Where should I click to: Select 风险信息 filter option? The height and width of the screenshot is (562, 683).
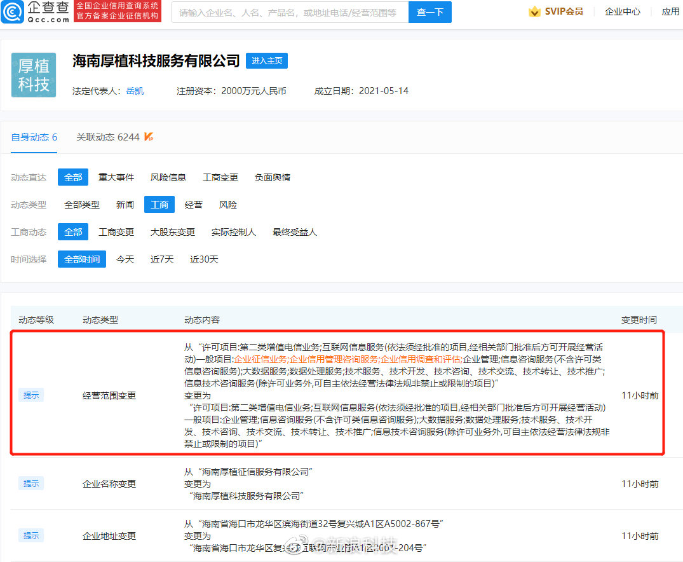pyautogui.click(x=168, y=177)
